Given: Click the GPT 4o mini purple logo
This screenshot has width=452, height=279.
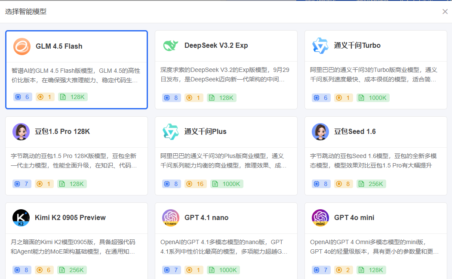Looking at the screenshot, I should [x=320, y=218].
